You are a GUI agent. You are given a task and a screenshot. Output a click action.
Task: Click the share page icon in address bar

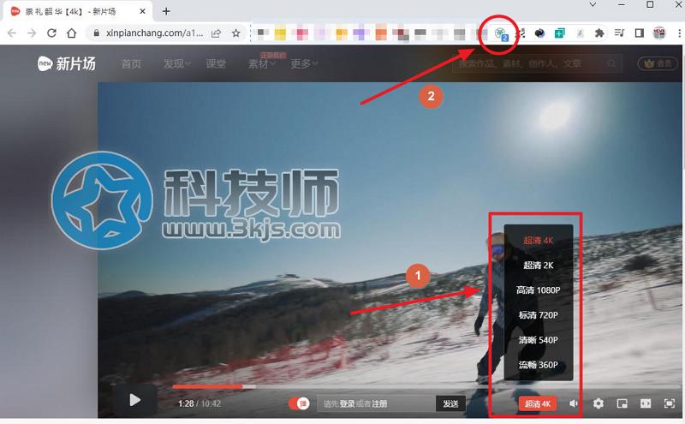coord(216,33)
